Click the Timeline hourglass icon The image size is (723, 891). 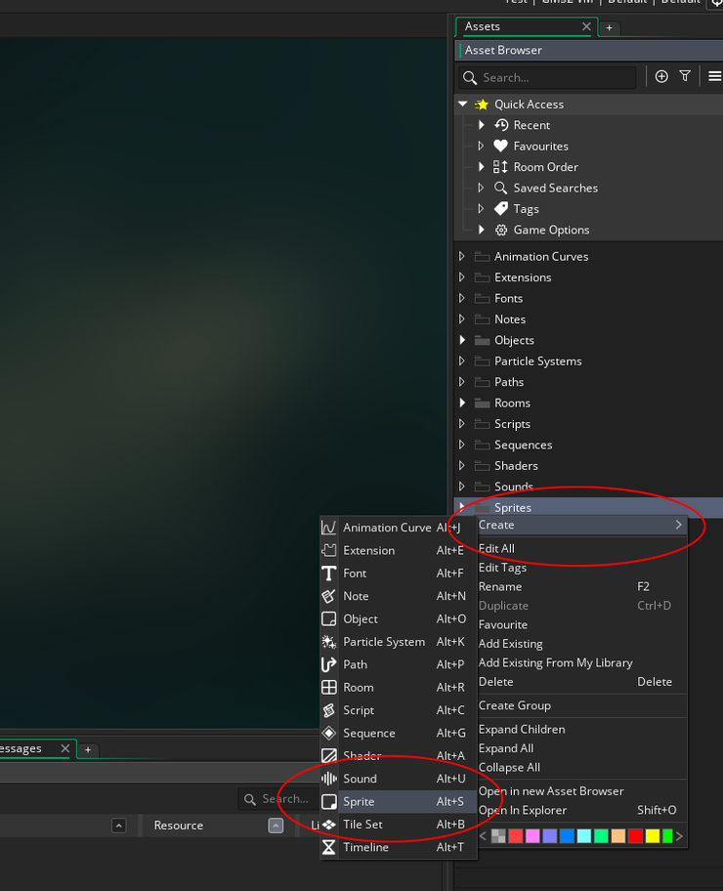point(329,848)
